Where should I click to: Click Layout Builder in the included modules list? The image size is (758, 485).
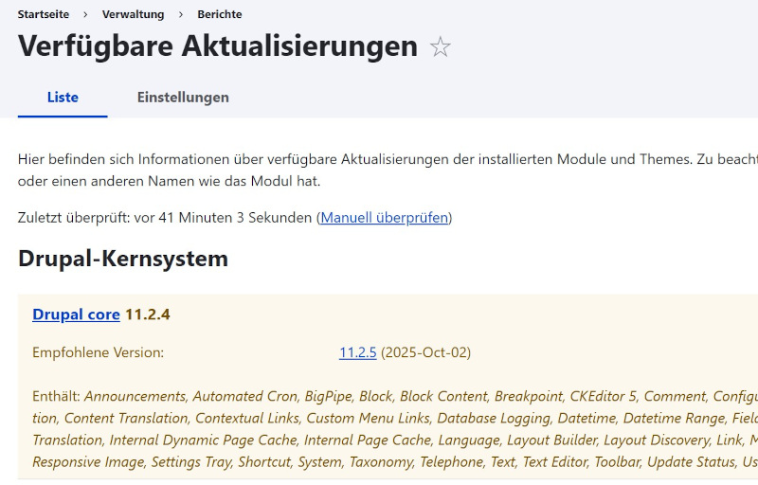click(550, 440)
